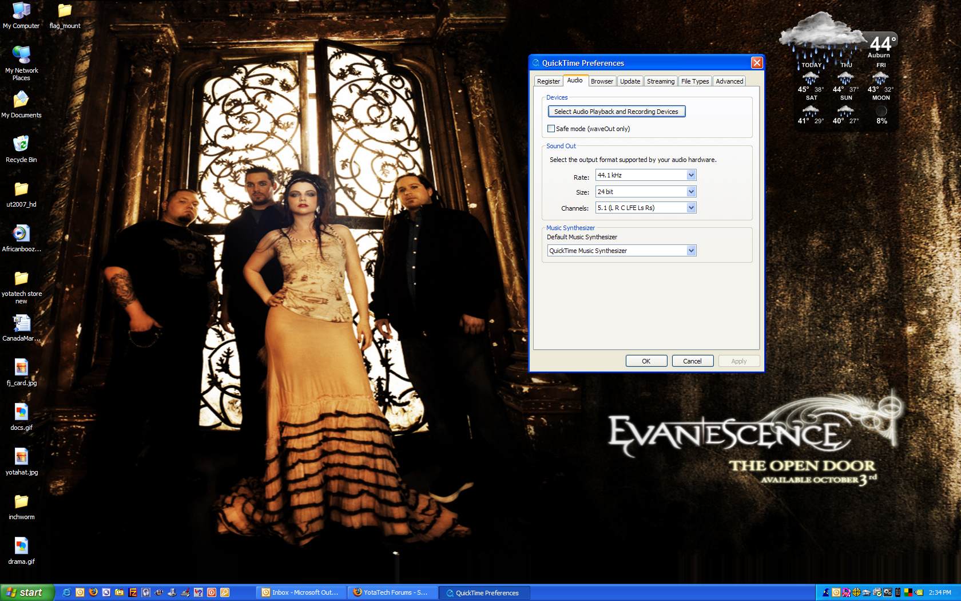961x601 pixels.
Task: Close the QuickTime Preferences window
Action: pyautogui.click(x=757, y=63)
